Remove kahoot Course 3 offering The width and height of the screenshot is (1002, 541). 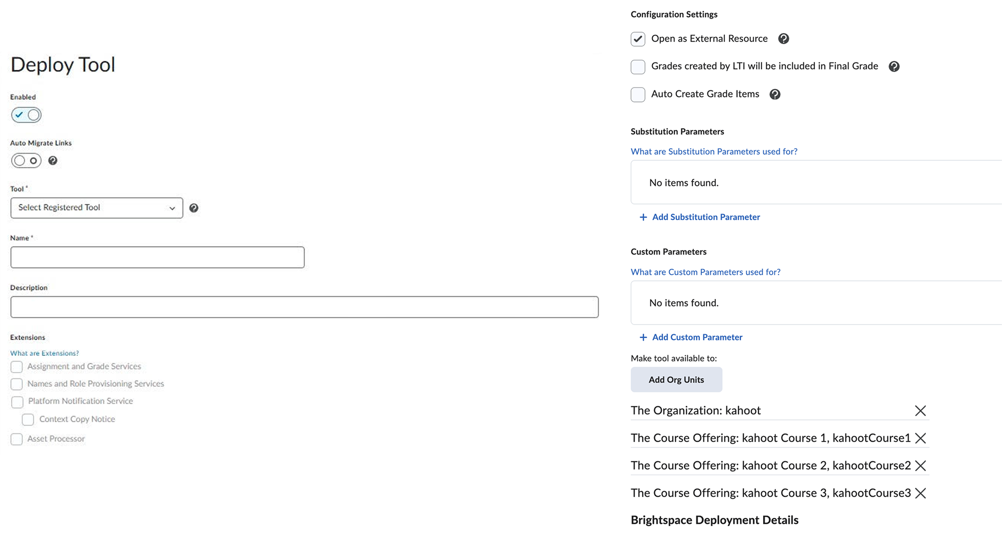pos(920,493)
